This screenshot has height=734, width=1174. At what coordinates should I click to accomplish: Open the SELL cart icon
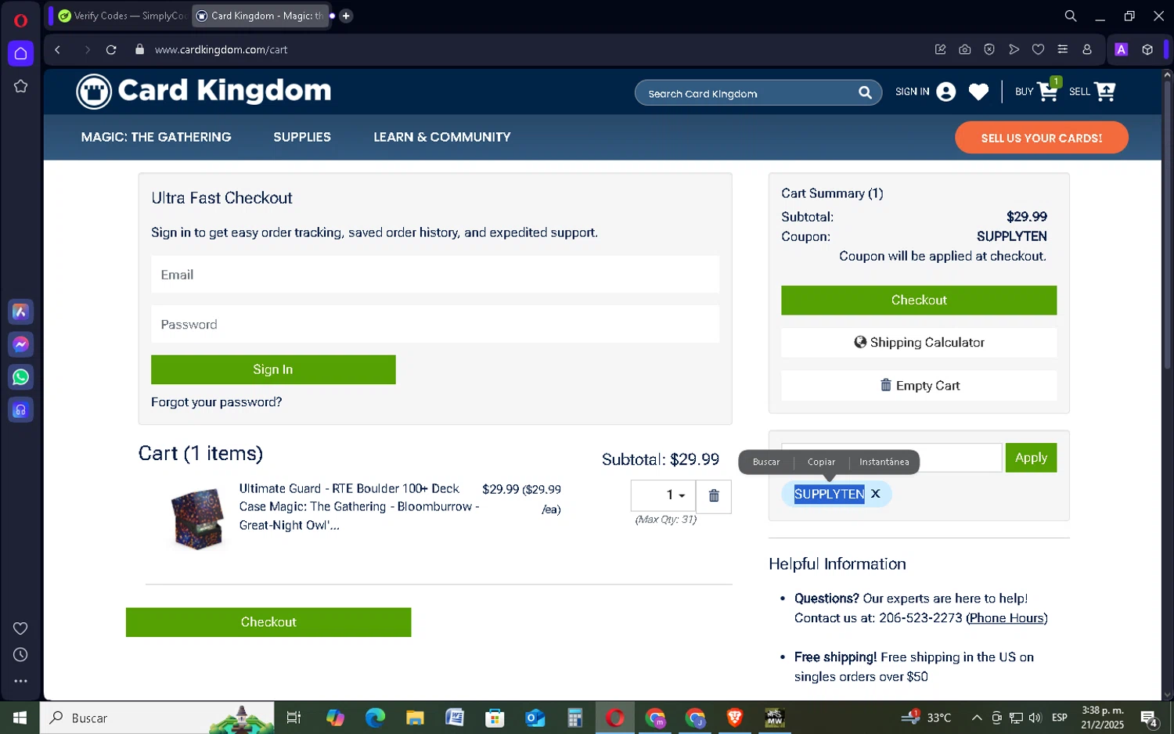pos(1105,92)
